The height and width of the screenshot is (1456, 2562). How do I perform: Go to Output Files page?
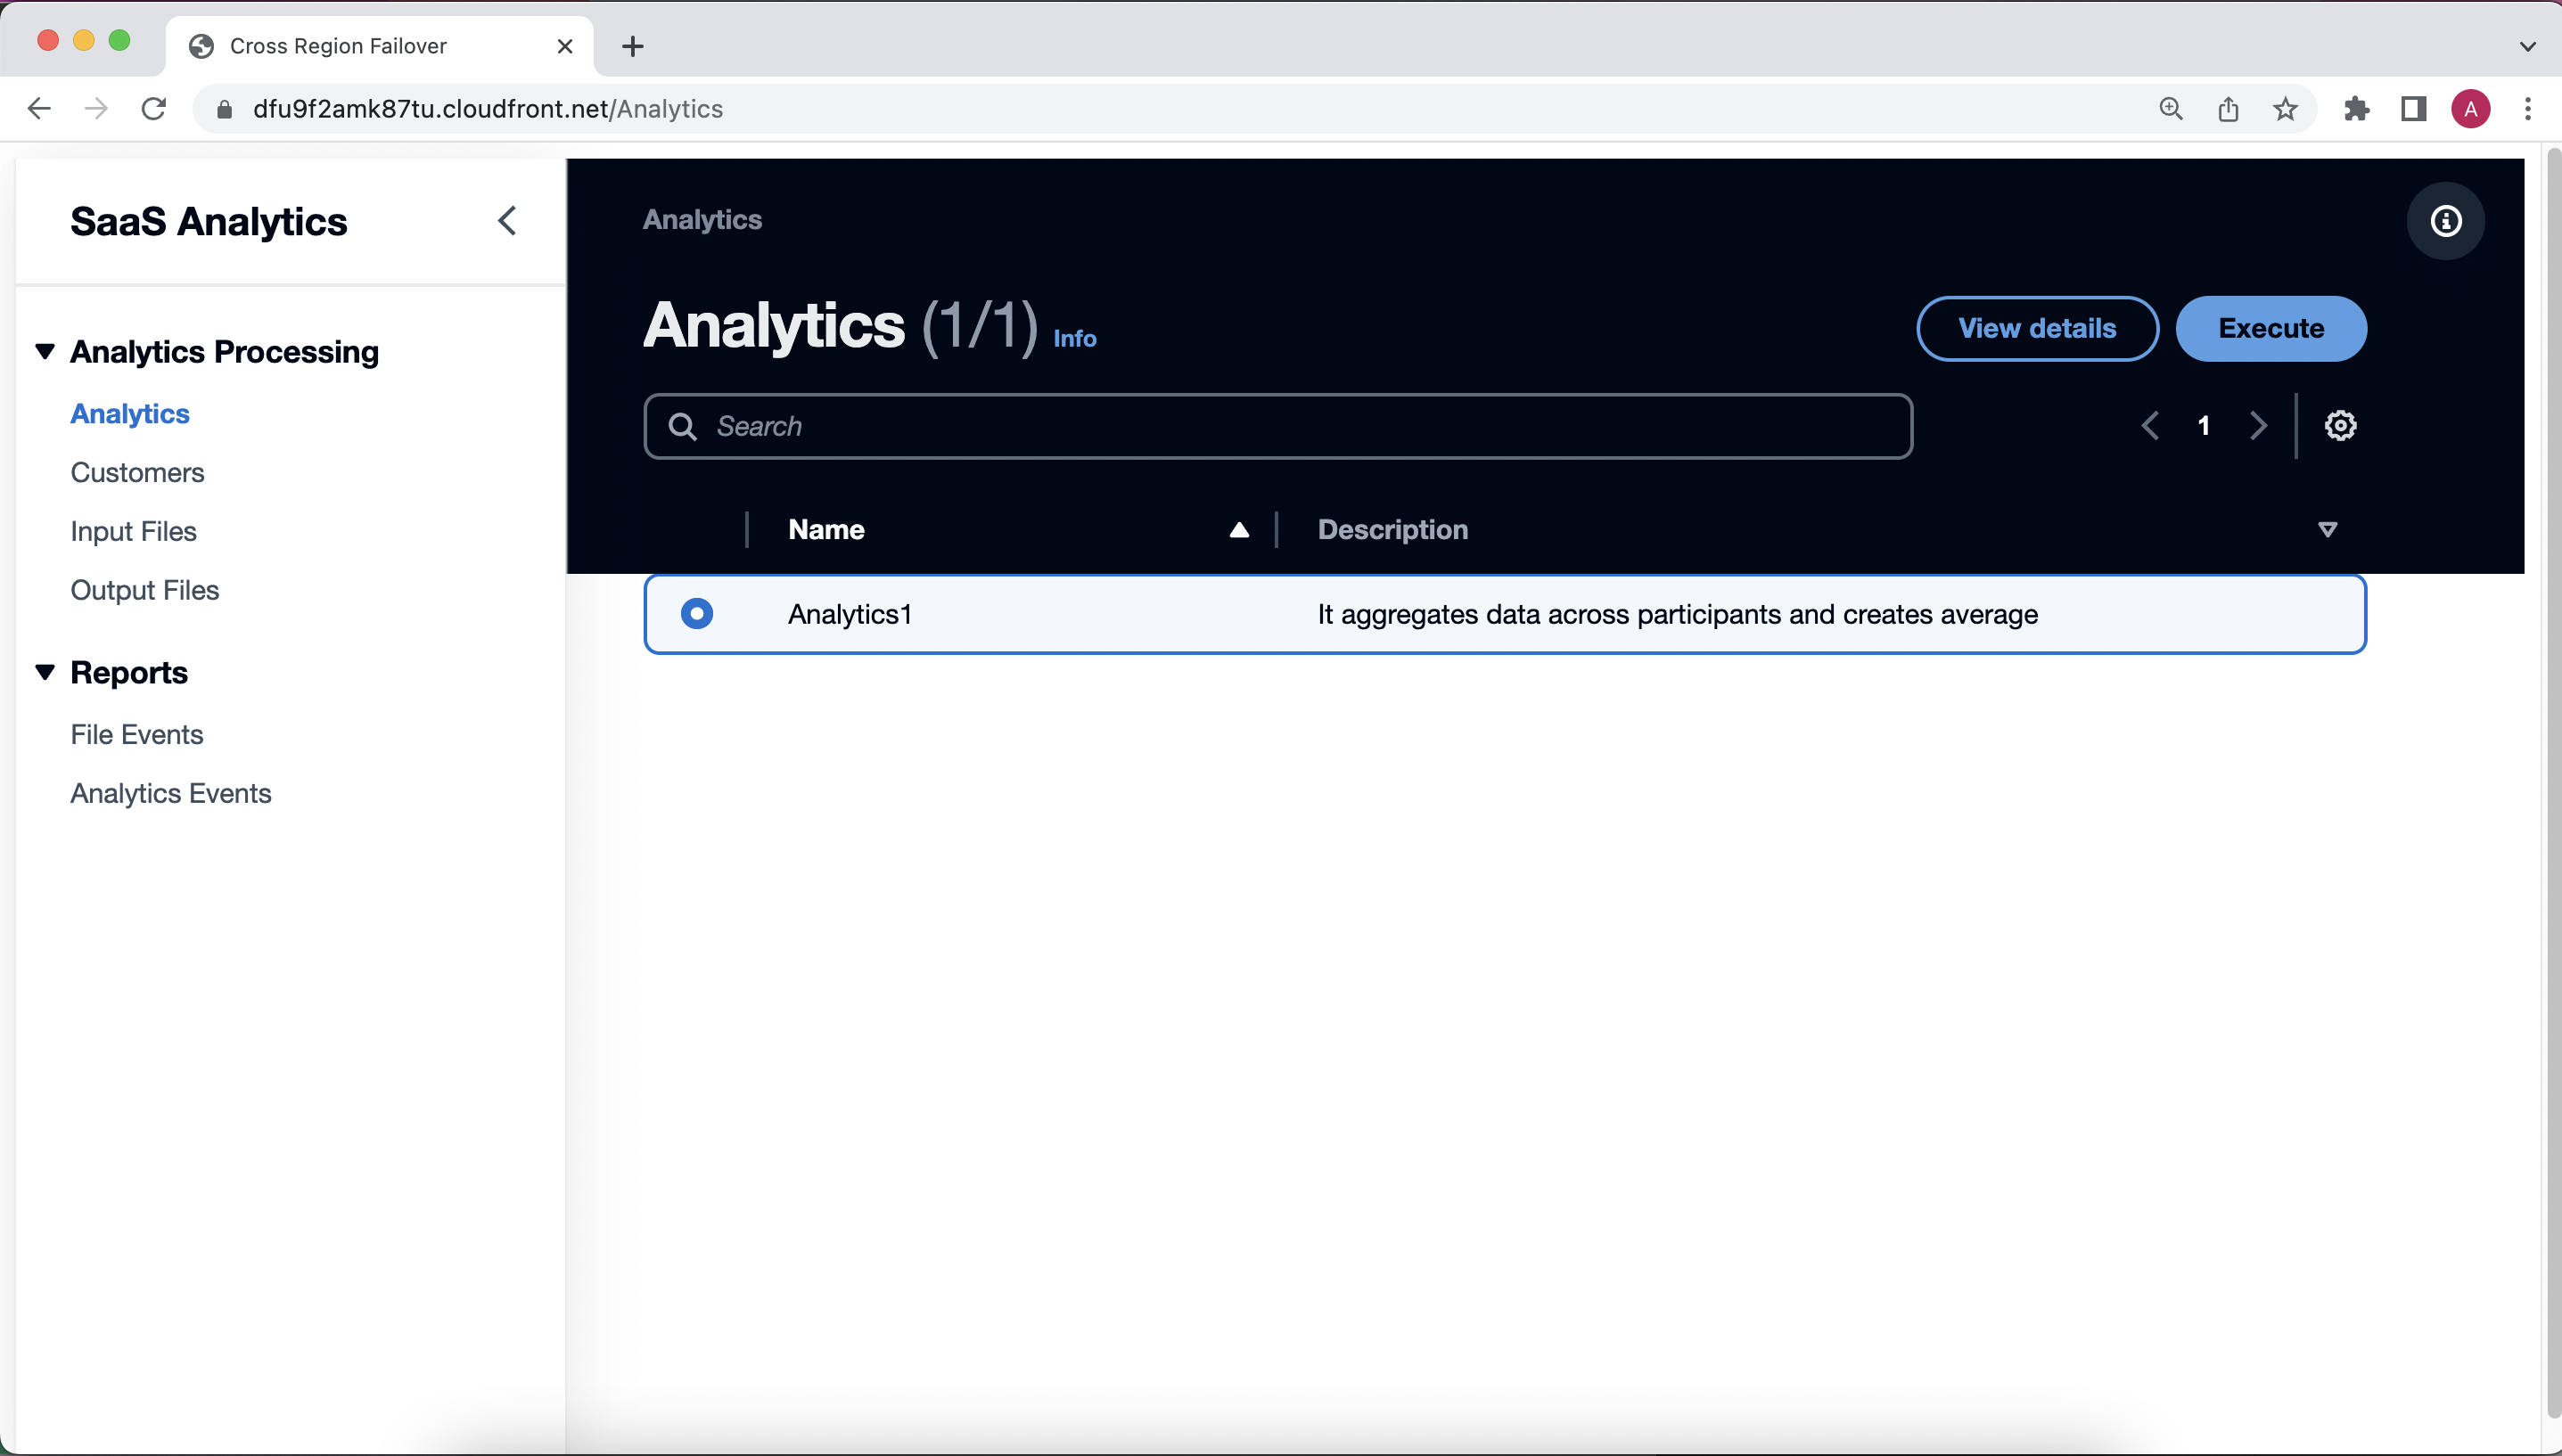tap(144, 590)
